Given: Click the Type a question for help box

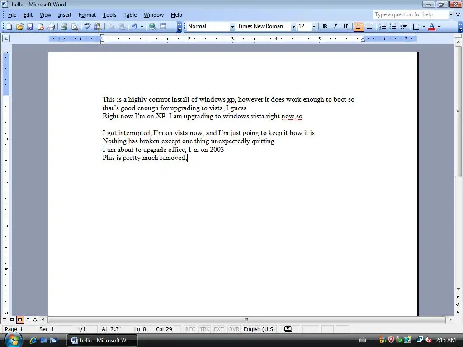Looking at the screenshot, I should [x=411, y=15].
